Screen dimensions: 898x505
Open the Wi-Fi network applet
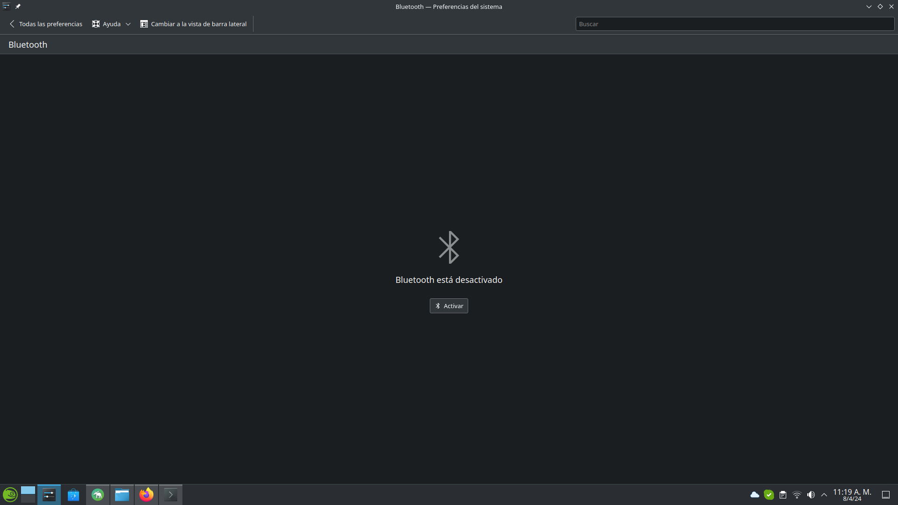coord(797,495)
